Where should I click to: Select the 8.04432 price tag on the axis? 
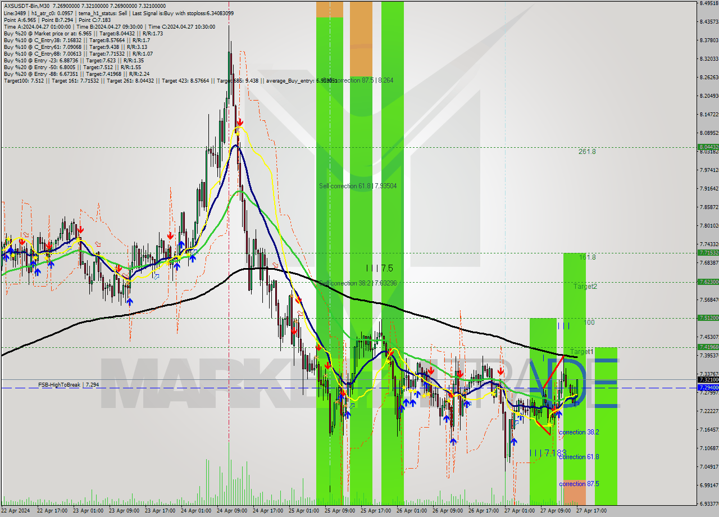708,147
